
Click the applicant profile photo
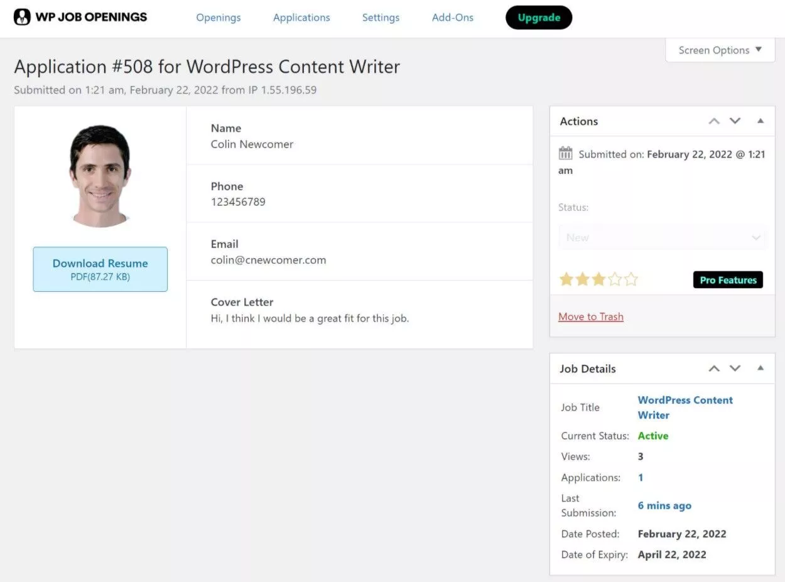[100, 175]
